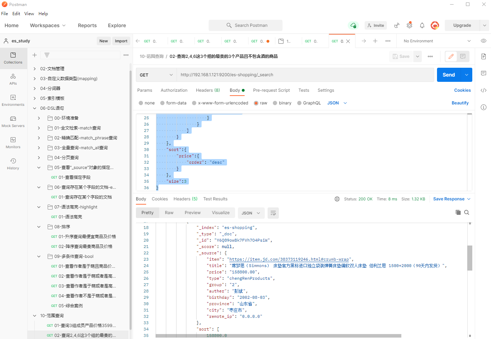
Task: Select the binary body type
Action: point(275,103)
